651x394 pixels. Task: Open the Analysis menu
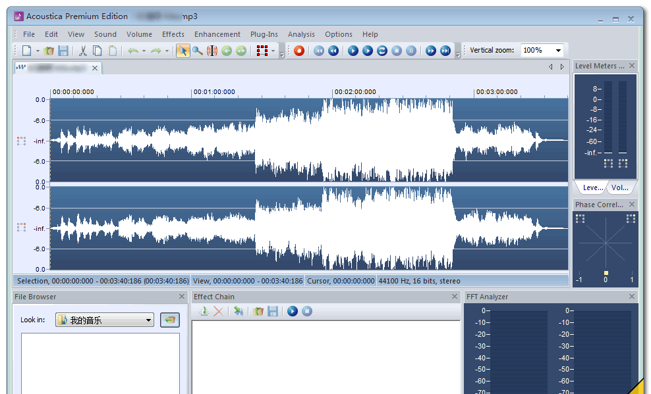coord(301,34)
